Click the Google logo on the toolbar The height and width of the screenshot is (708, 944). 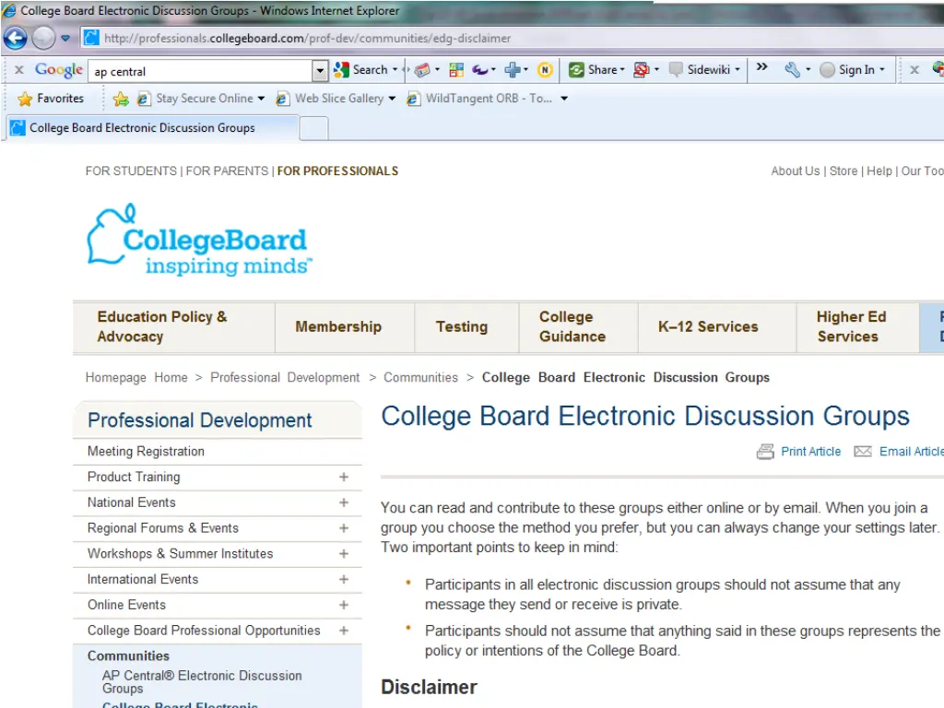pyautogui.click(x=59, y=70)
